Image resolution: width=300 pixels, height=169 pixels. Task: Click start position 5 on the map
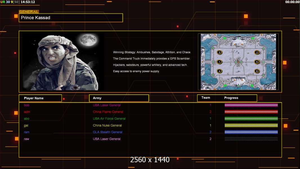pyautogui.click(x=257, y=62)
